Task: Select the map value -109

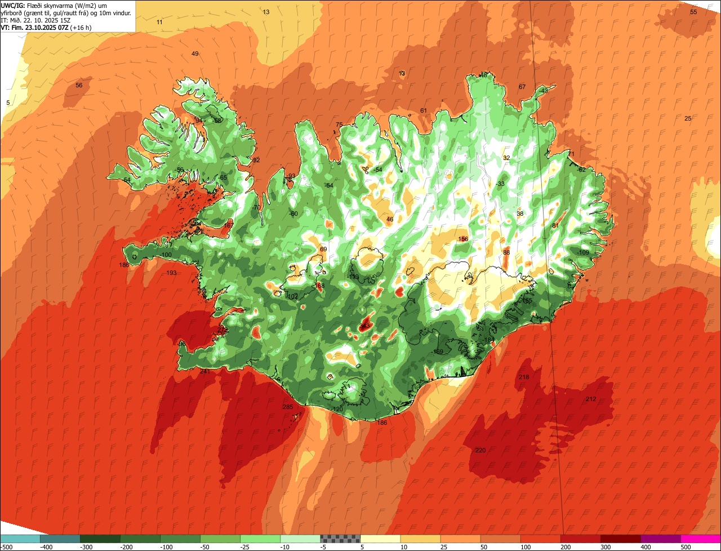Action: tap(582, 252)
